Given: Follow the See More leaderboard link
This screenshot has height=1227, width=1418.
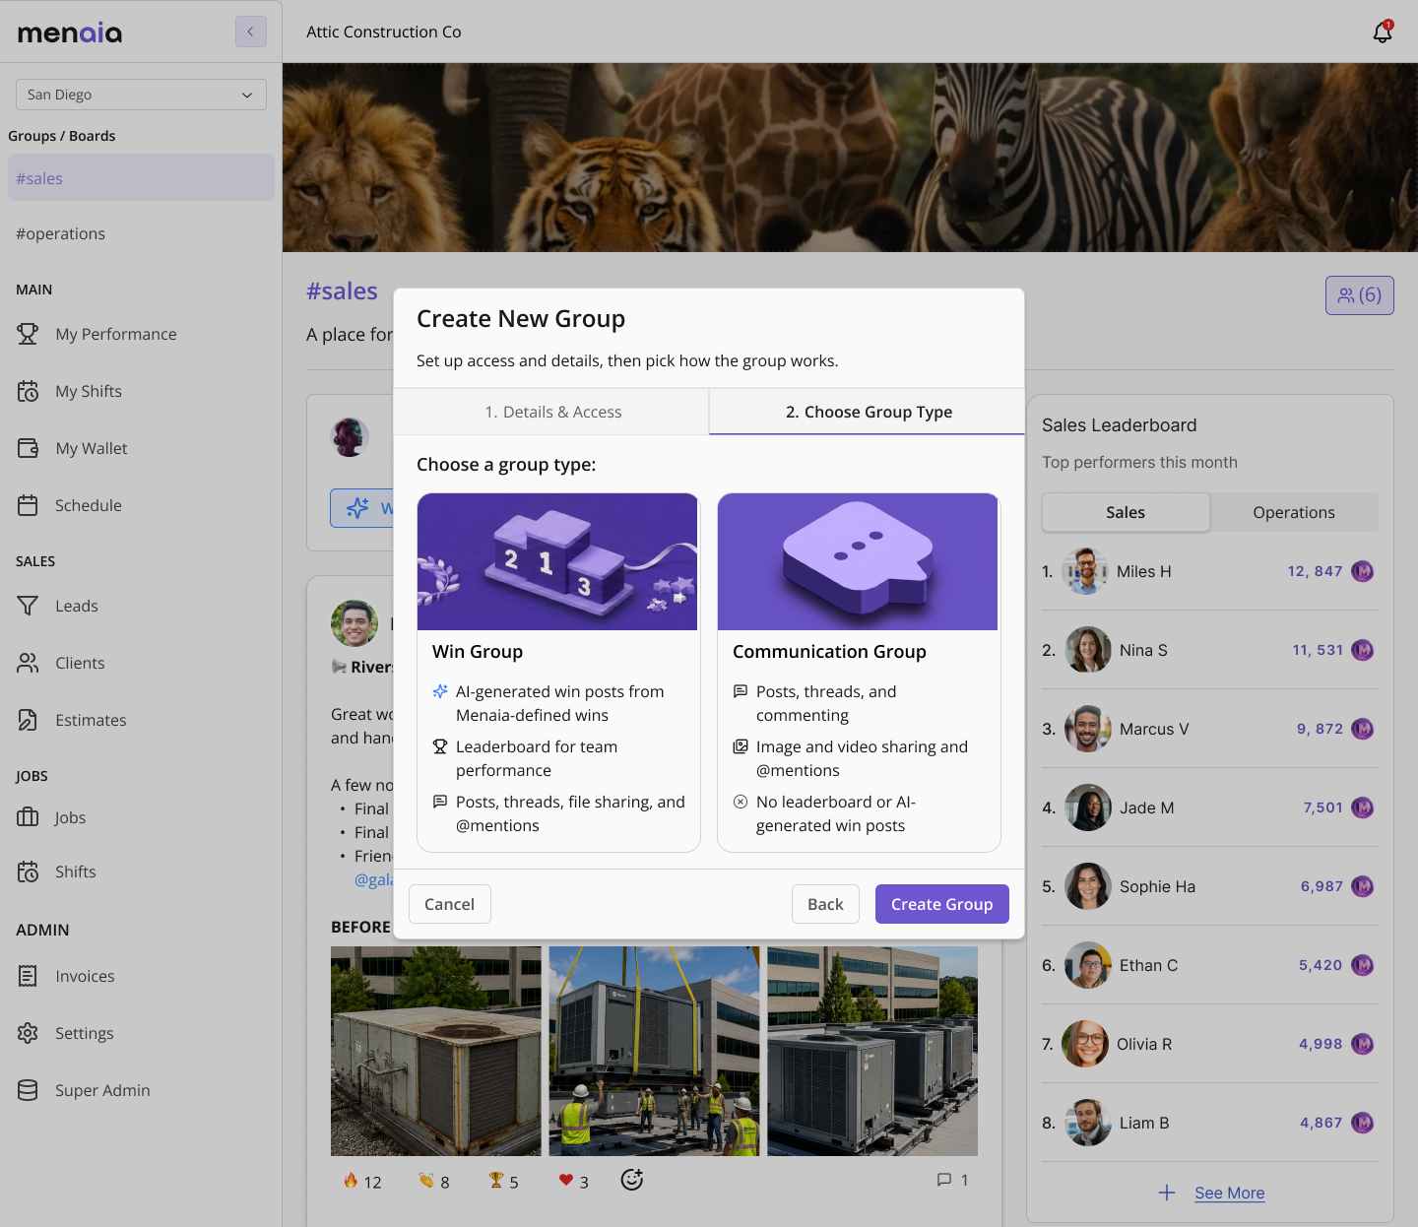Looking at the screenshot, I should point(1230,1193).
